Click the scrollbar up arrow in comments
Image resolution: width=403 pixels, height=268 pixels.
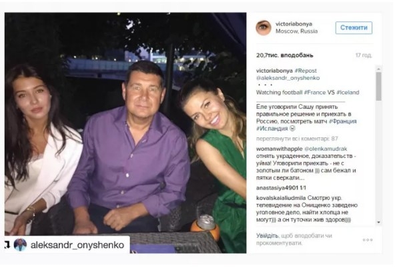click(x=378, y=69)
